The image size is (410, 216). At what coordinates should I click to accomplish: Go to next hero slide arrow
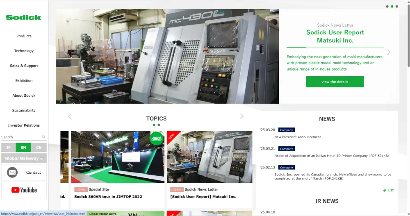[389, 52]
